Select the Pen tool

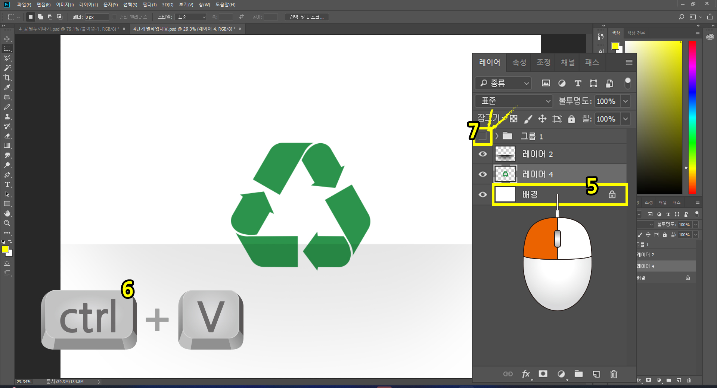coord(7,175)
